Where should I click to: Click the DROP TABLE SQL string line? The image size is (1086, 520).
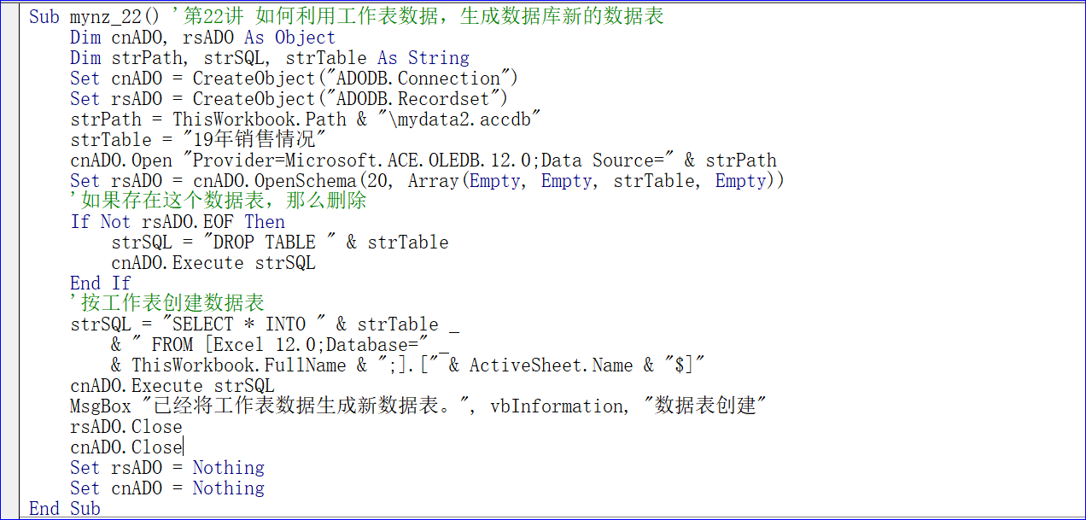(x=280, y=242)
